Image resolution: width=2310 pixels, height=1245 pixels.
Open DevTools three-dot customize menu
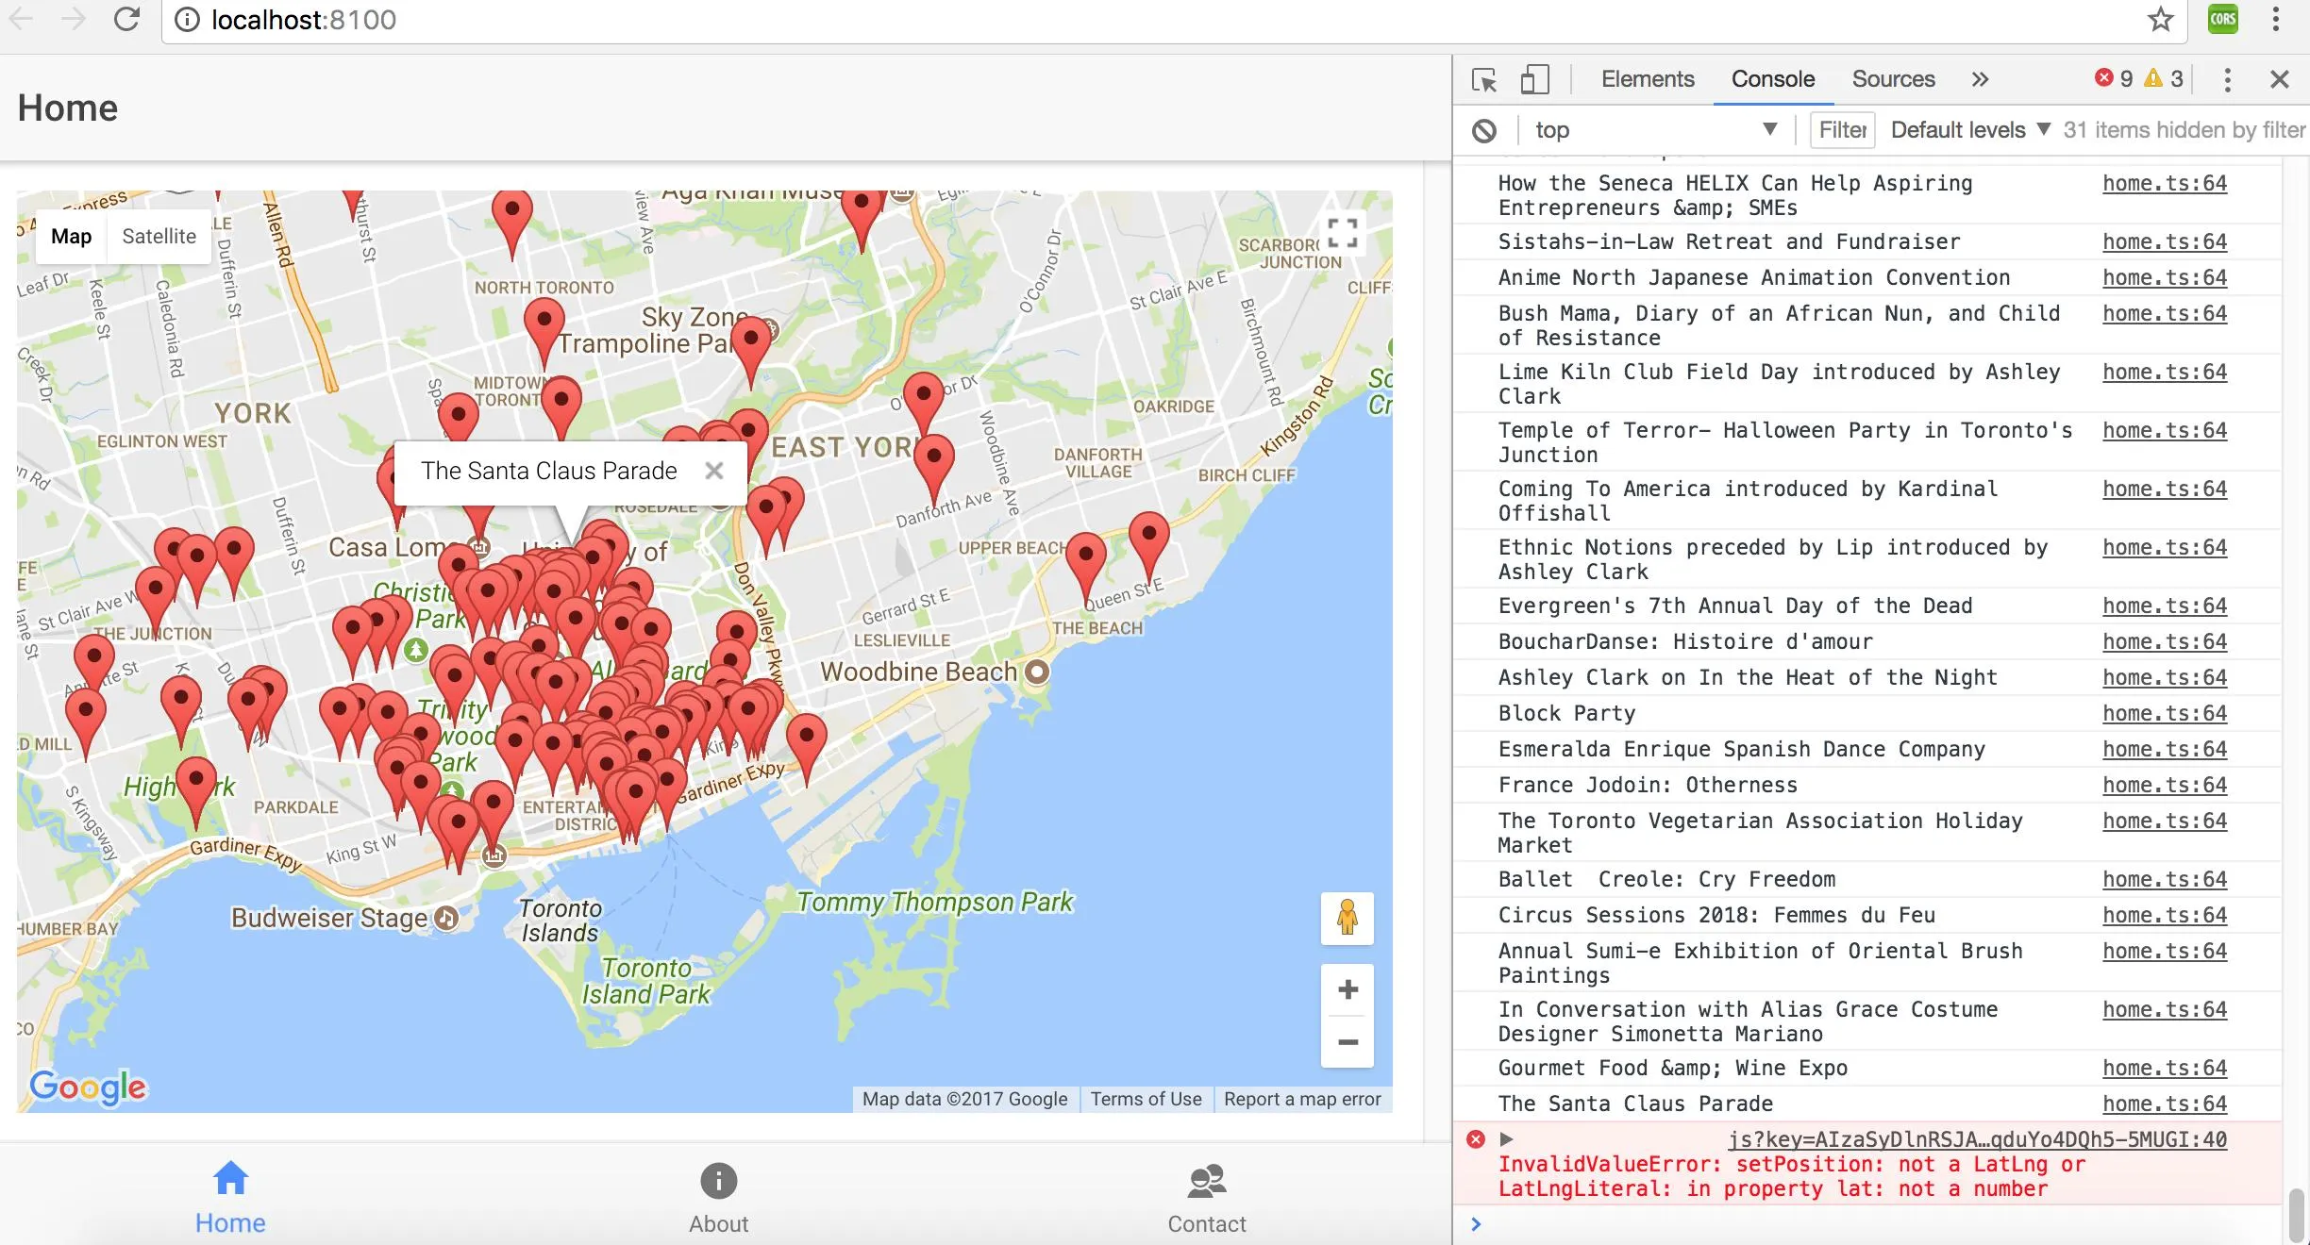2227,80
